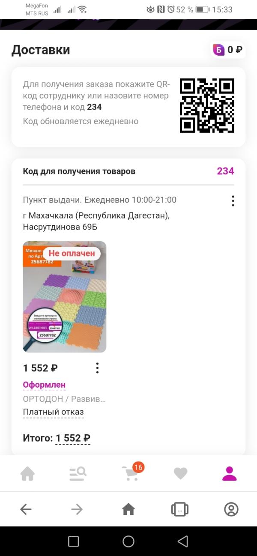The height and width of the screenshot is (556, 257).
Task: Open the home tab in app navigation
Action: tap(27, 473)
